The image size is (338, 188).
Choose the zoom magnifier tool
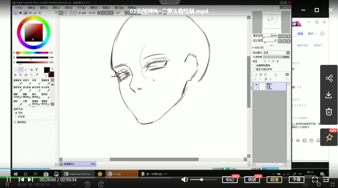21,75
